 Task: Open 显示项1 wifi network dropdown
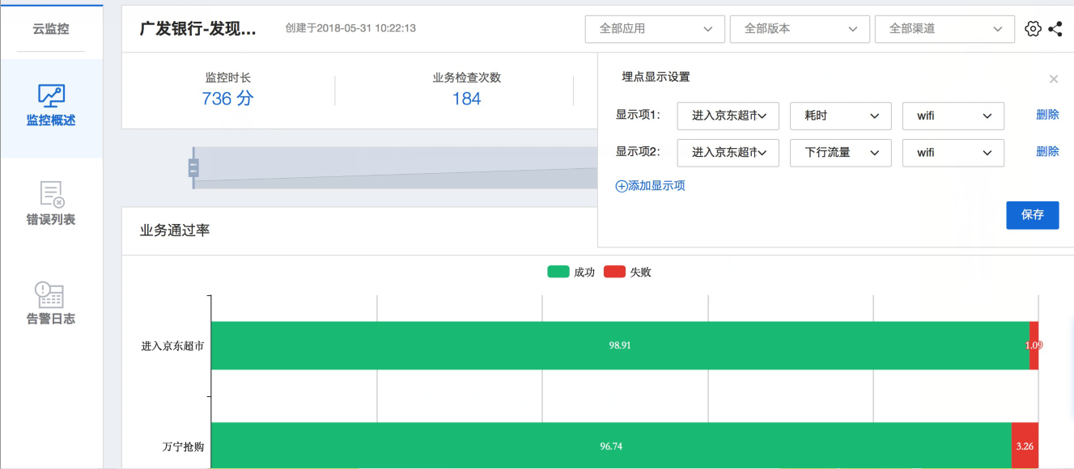pos(953,116)
